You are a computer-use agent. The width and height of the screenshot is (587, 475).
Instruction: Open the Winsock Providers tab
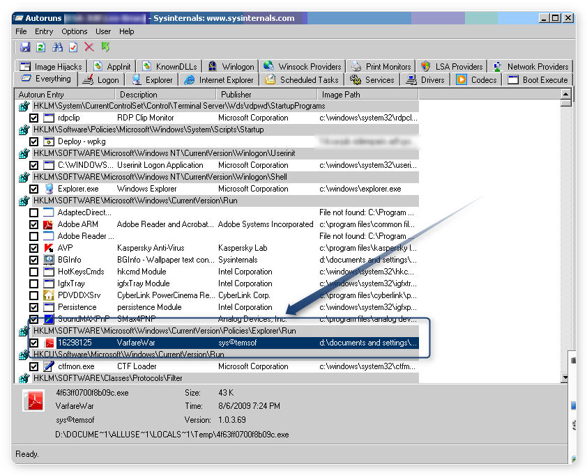pyautogui.click(x=303, y=67)
